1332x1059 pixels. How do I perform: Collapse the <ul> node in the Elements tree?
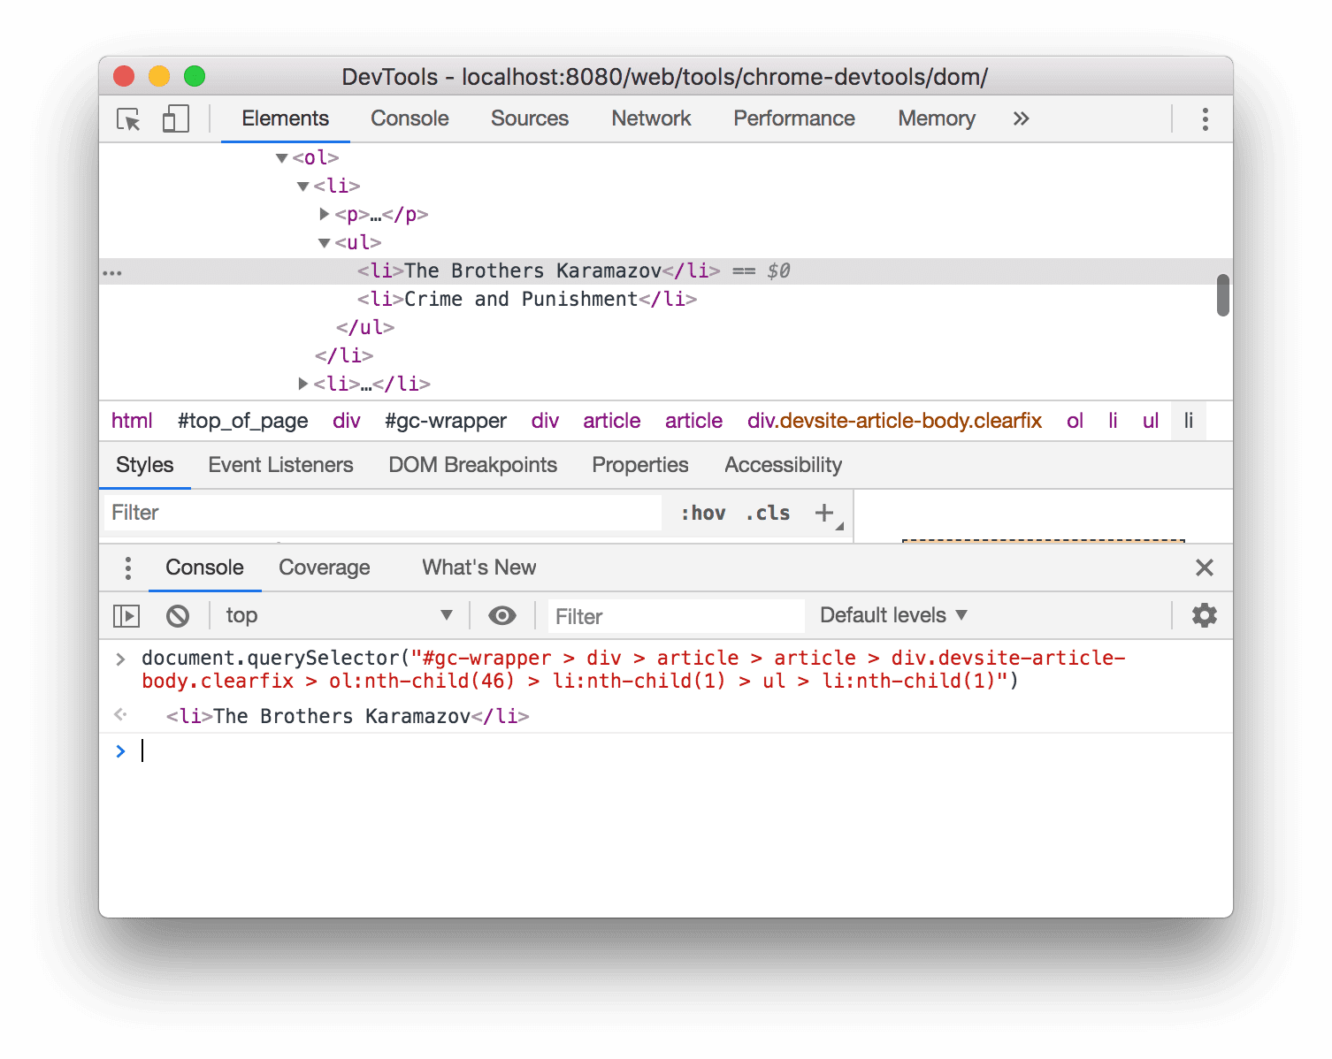pos(324,241)
